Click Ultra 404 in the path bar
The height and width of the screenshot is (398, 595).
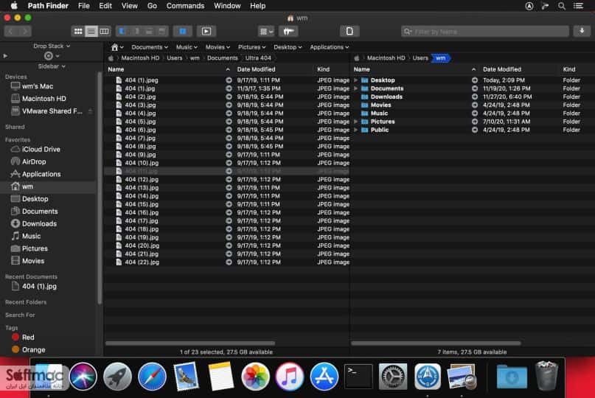[258, 58]
